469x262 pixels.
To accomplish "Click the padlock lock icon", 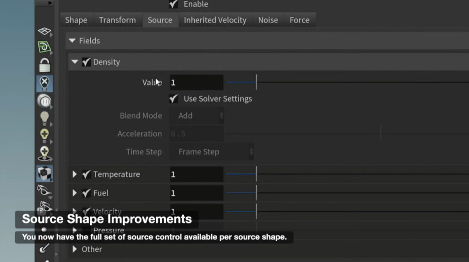I will click(44, 65).
